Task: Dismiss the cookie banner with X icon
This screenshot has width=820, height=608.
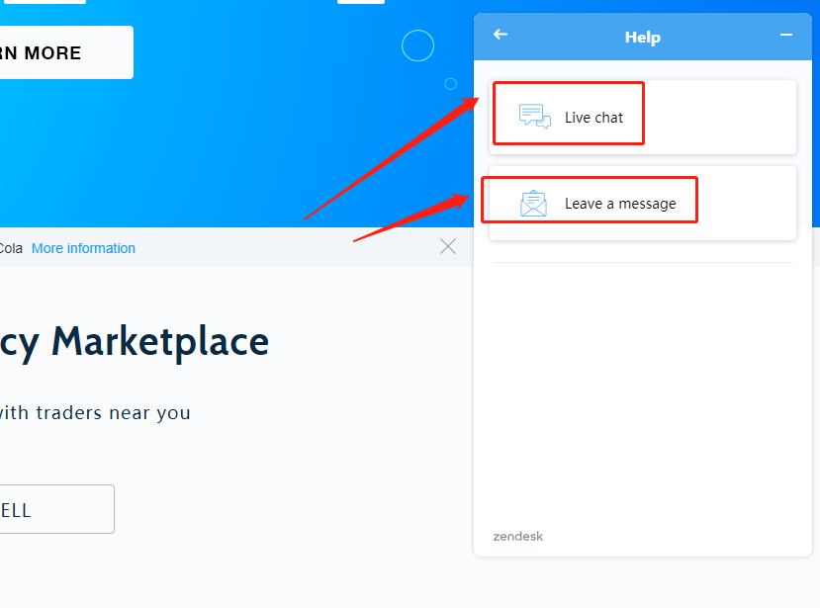Action: [448, 246]
